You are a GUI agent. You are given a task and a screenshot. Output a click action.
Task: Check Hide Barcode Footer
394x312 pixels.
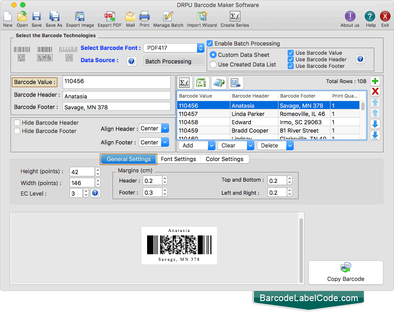17,131
